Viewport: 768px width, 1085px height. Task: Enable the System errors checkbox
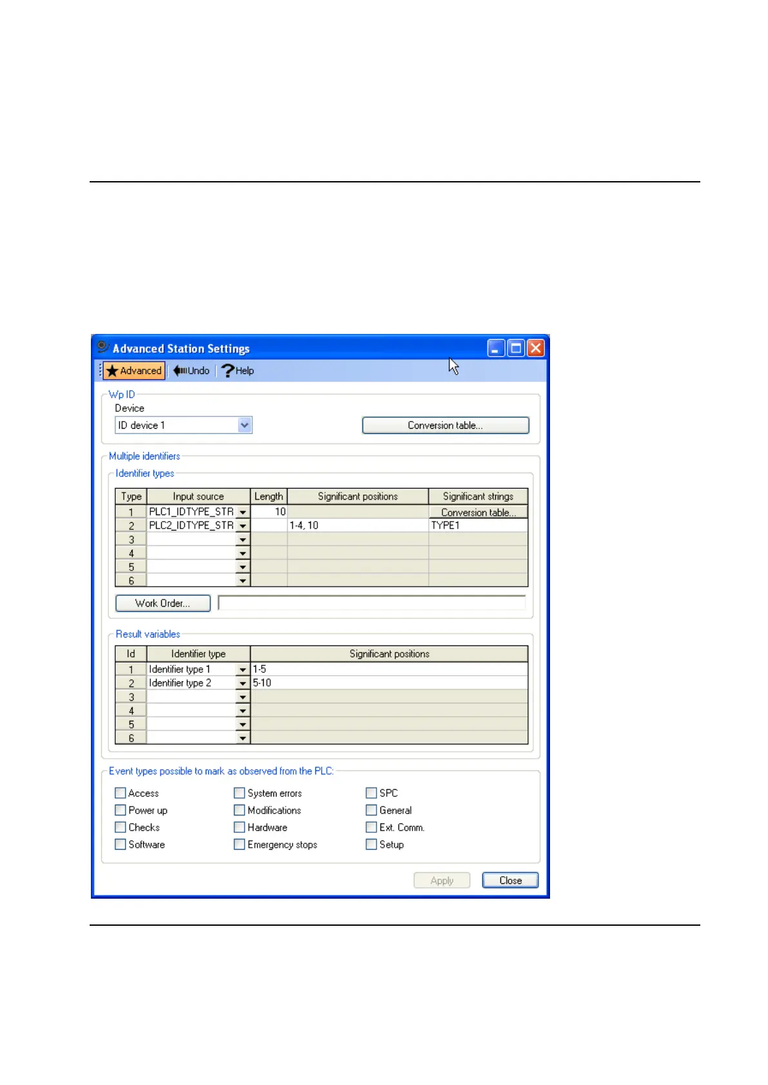(239, 793)
